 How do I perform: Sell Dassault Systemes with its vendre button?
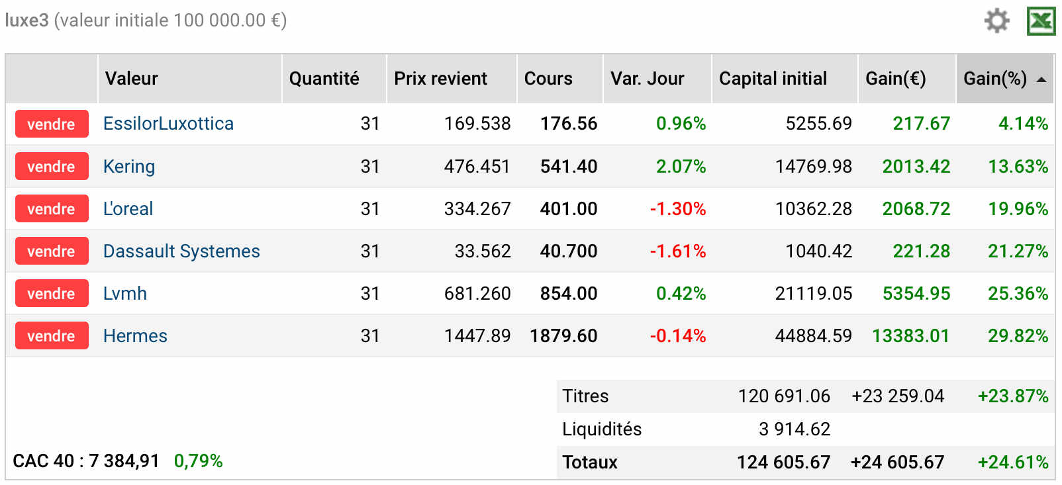[52, 251]
